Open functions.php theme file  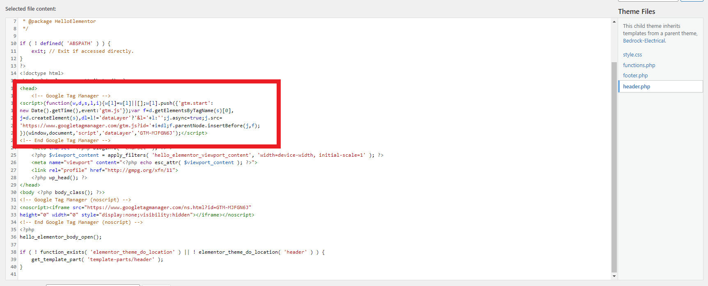coord(639,65)
